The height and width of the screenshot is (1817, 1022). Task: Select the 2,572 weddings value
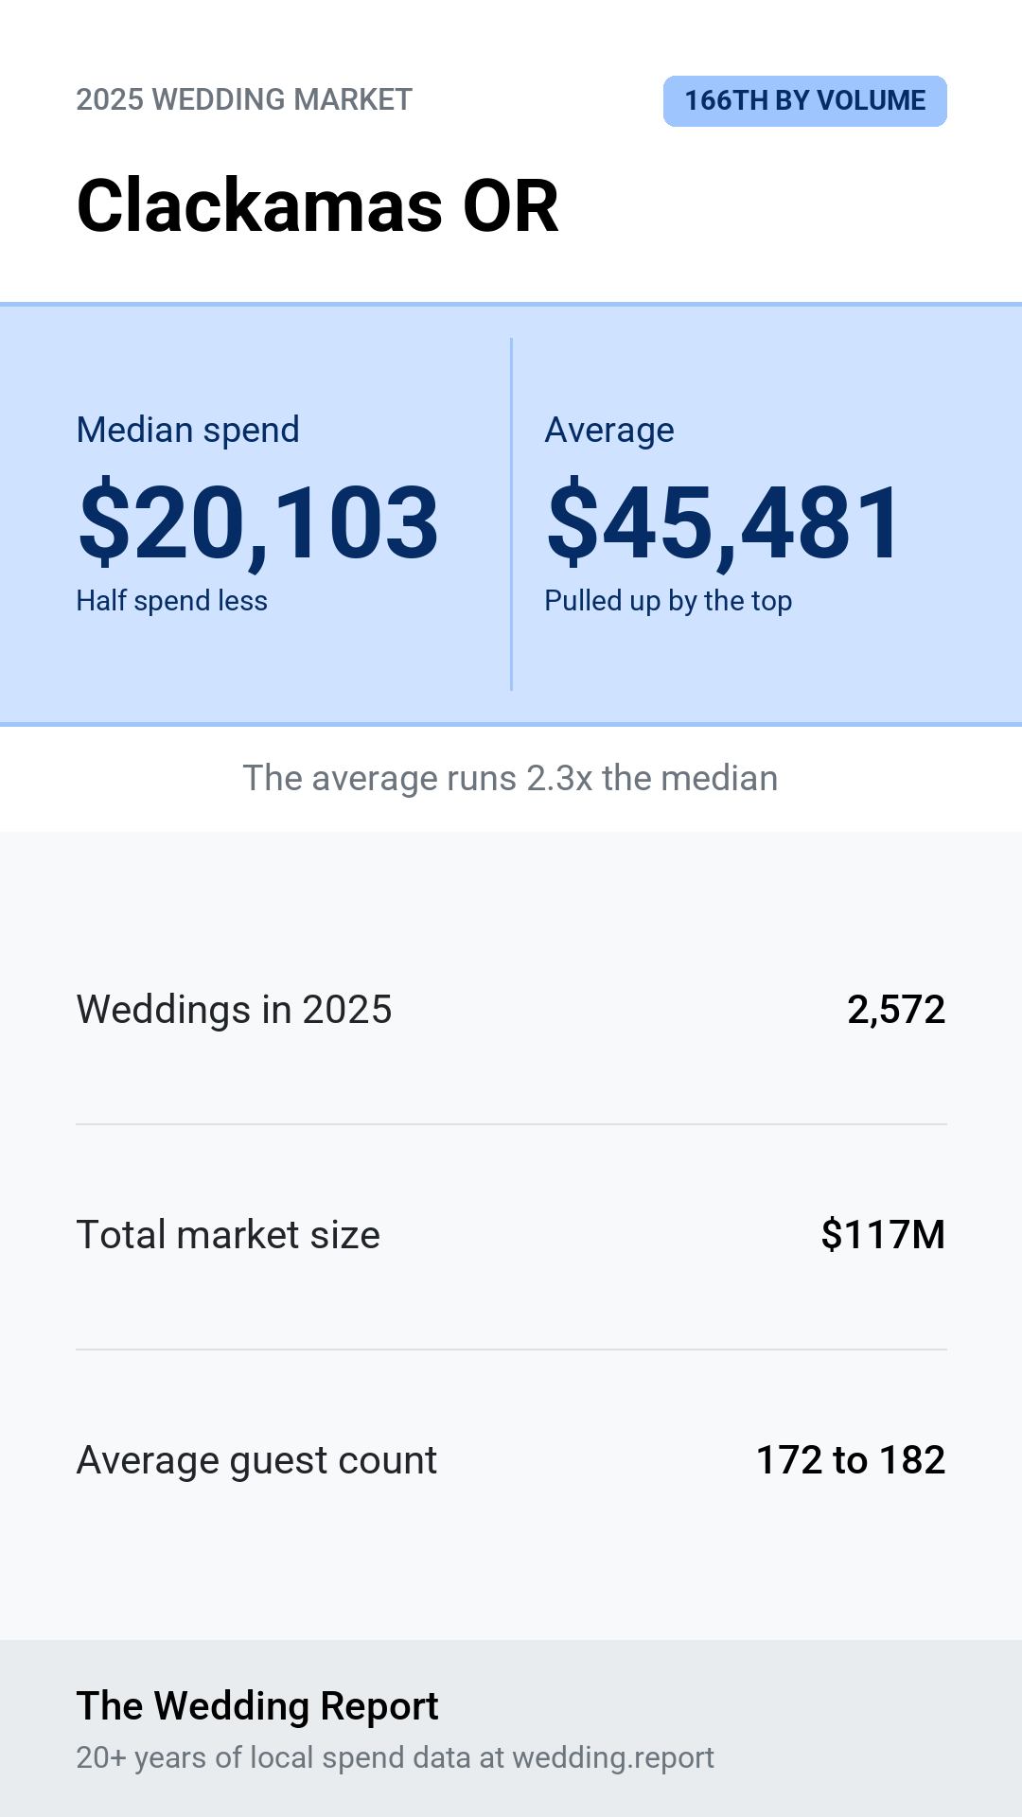tap(896, 1010)
